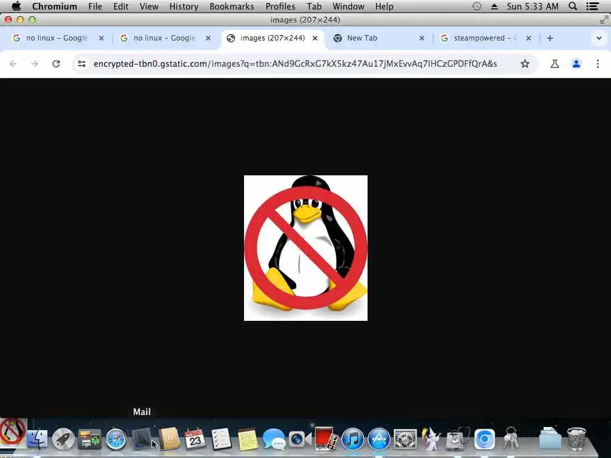Close the 'New Tab' tab
Screen dimensions: 611x458
tap(422, 38)
